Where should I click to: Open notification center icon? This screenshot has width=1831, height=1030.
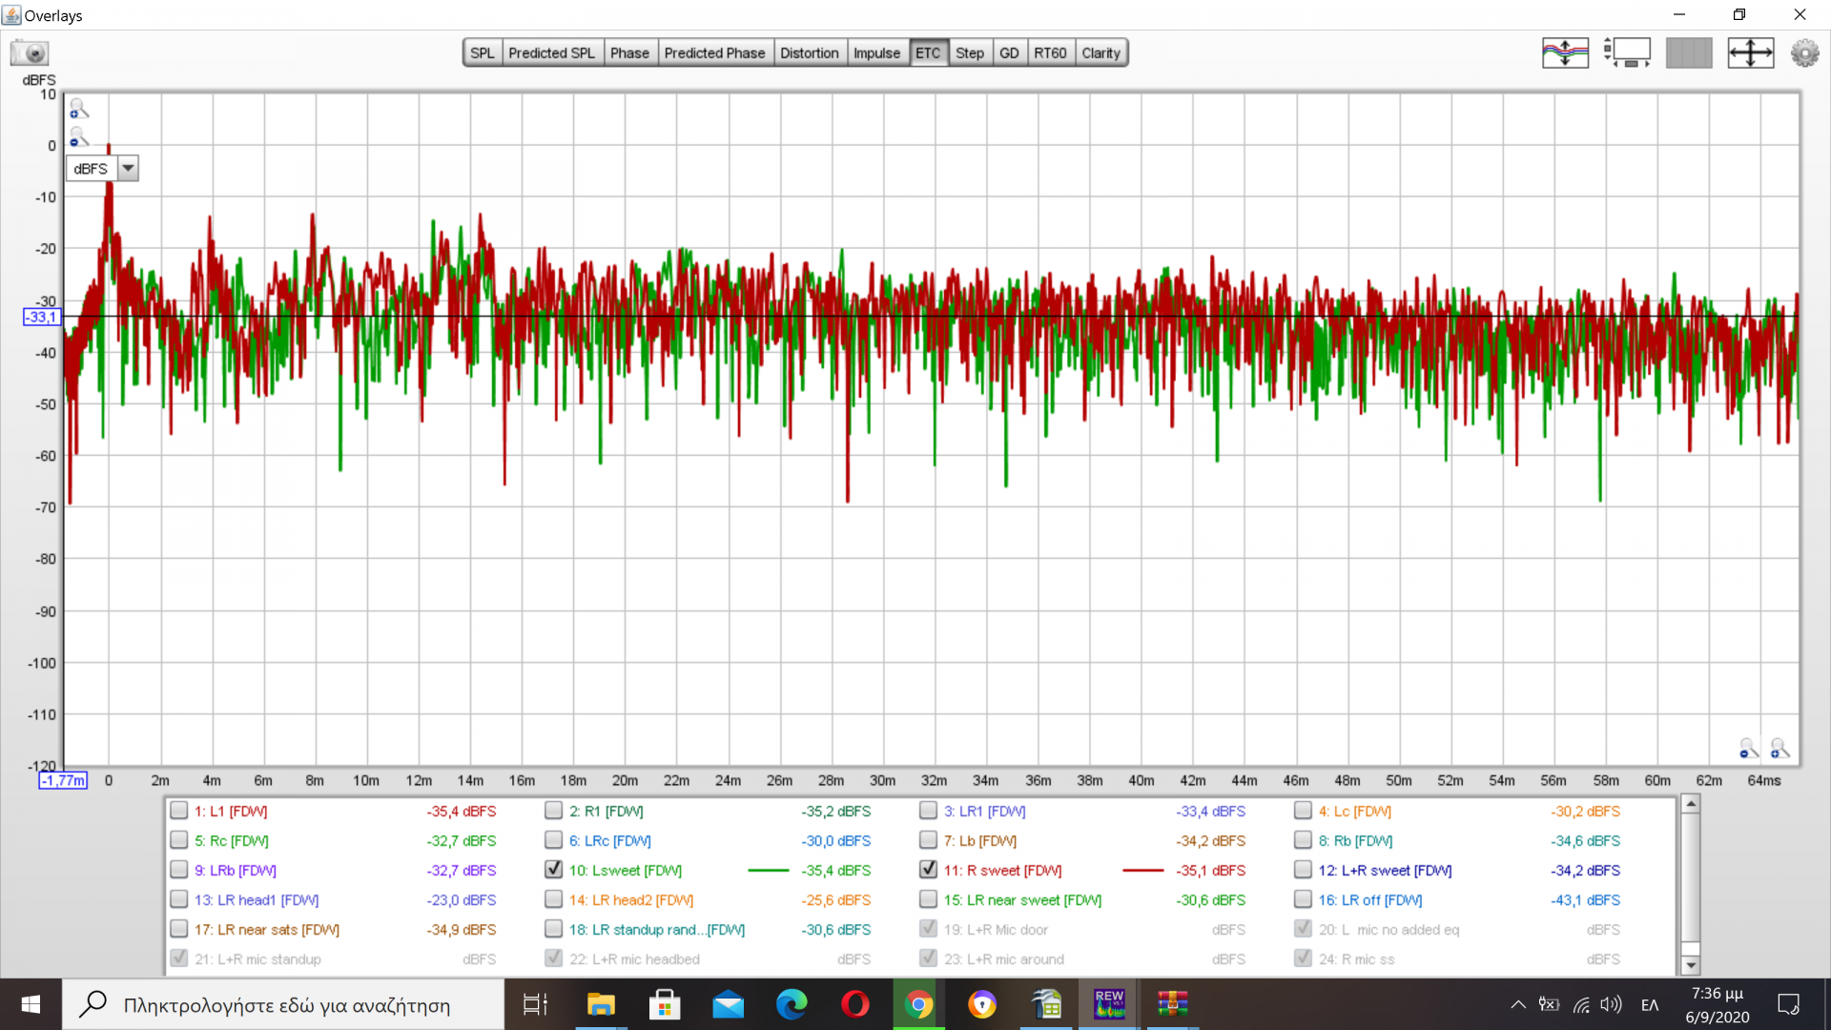click(x=1788, y=1004)
